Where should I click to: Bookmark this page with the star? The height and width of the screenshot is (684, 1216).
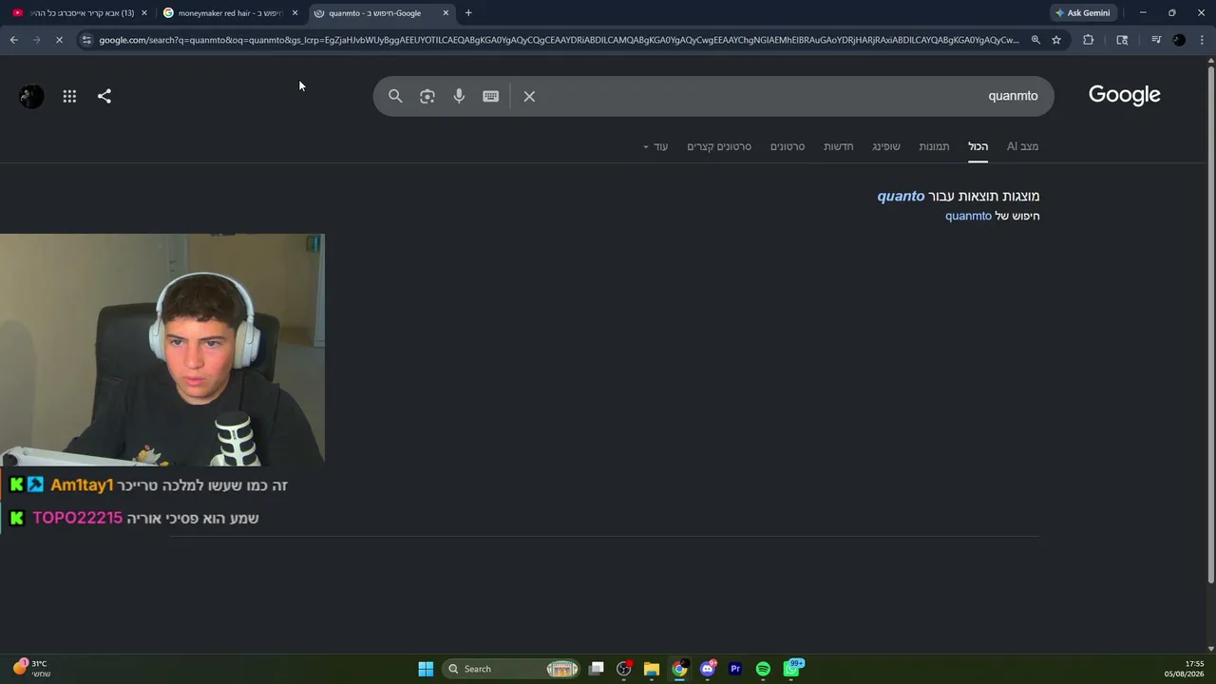pos(1056,40)
